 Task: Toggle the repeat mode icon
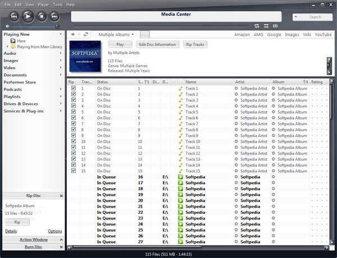257,26
